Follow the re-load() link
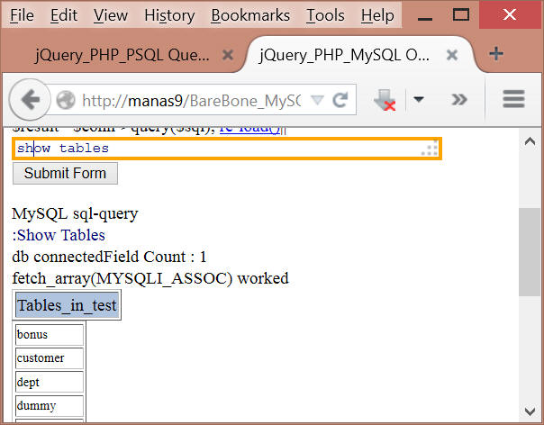Viewport: 544px width, 425px height. point(249,129)
